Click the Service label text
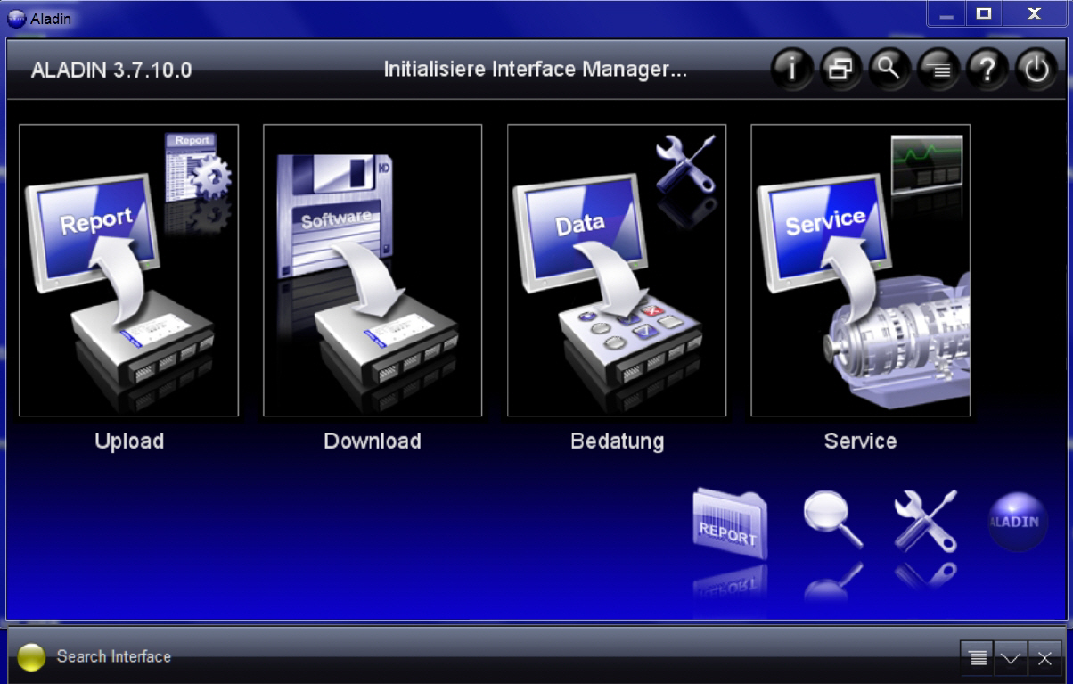This screenshot has height=684, width=1073. coord(860,441)
